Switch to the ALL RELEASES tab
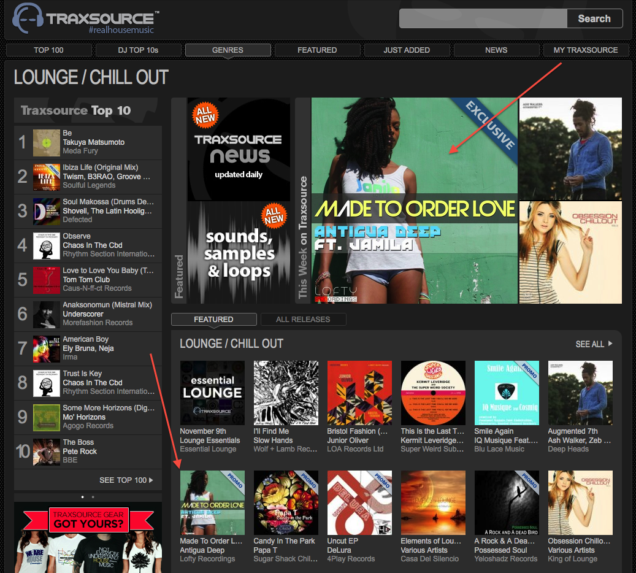 (303, 320)
